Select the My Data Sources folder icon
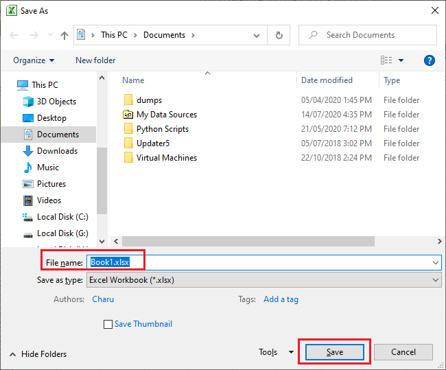This screenshot has height=370, width=446. (128, 115)
